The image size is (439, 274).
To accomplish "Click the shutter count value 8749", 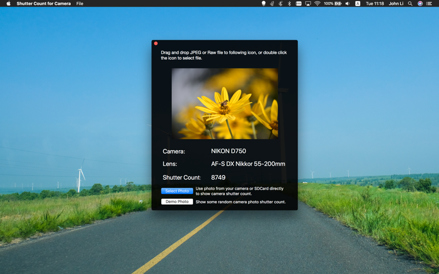I will tap(218, 178).
